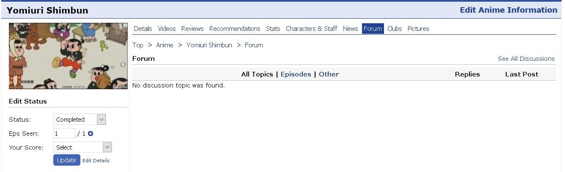The height and width of the screenshot is (172, 565).
Task: Click the blue Update button
Action: pos(66,160)
